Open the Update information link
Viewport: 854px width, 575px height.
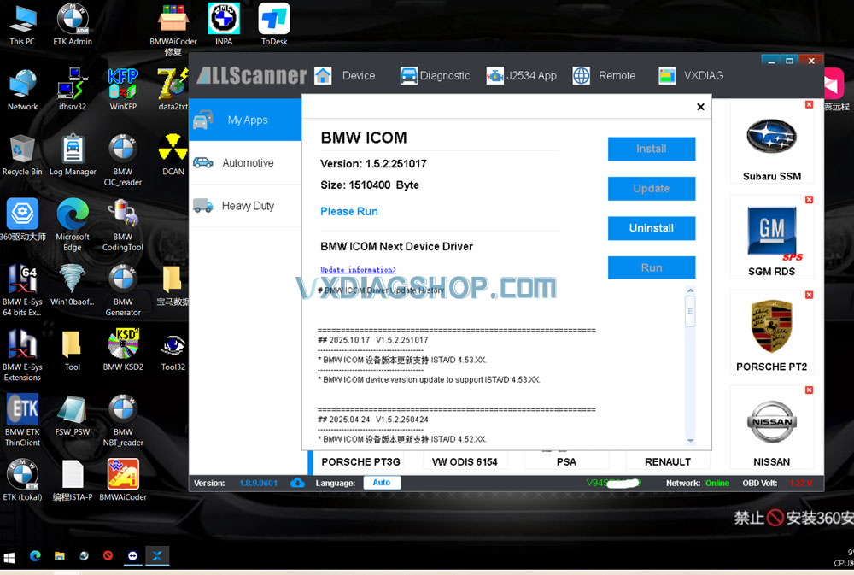(358, 270)
